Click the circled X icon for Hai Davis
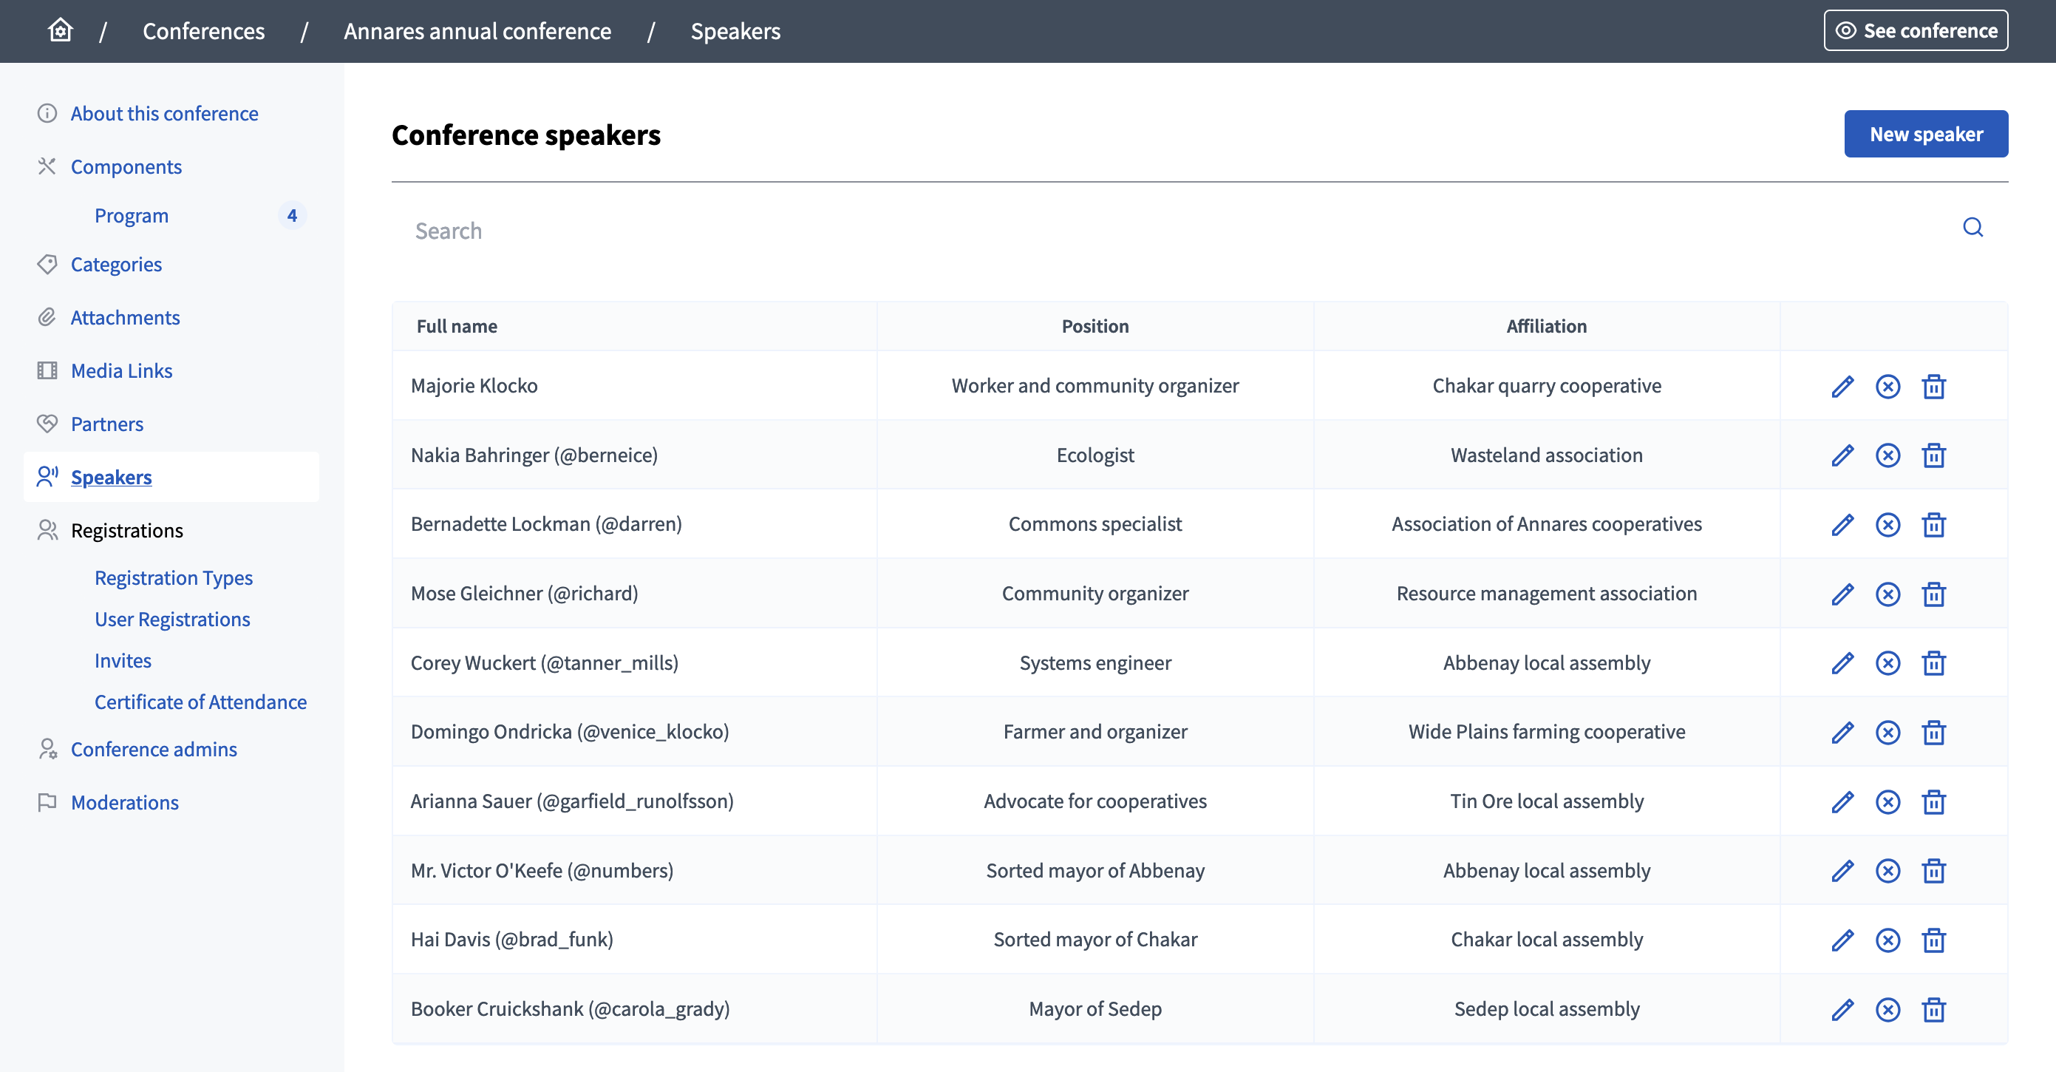The height and width of the screenshot is (1072, 2056). click(1887, 940)
